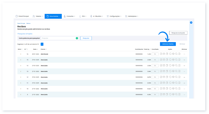Viewport: 209px width, 114px height.
Task: Open the Tabelas dropdown menu
Action: [x=38, y=16]
